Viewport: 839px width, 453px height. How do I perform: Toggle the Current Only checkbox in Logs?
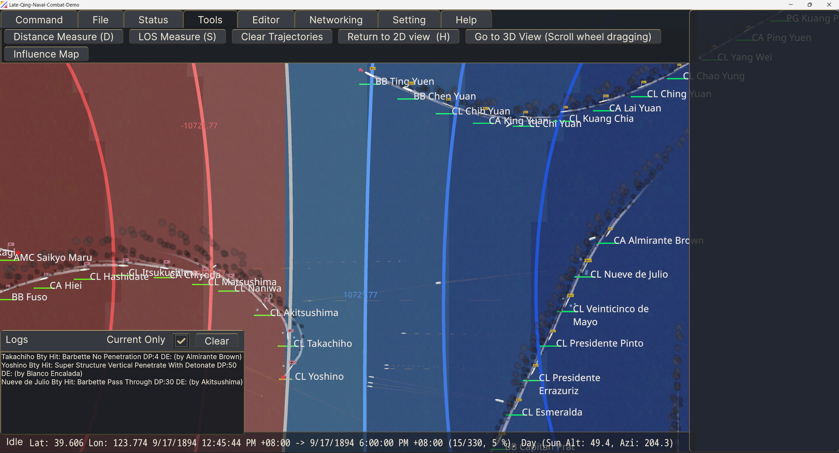pos(181,340)
